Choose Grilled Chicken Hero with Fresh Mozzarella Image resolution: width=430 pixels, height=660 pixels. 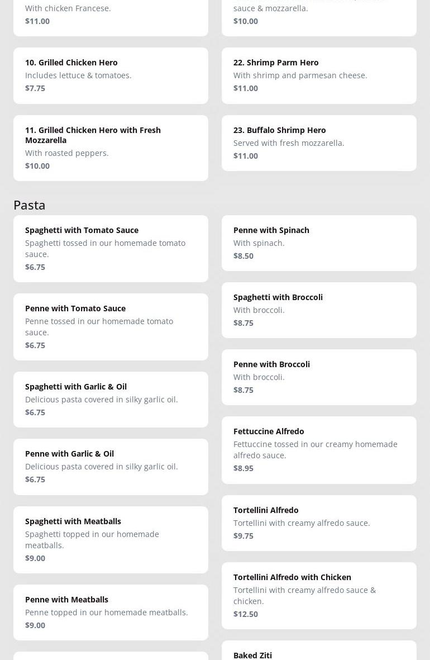pyautogui.click(x=111, y=148)
